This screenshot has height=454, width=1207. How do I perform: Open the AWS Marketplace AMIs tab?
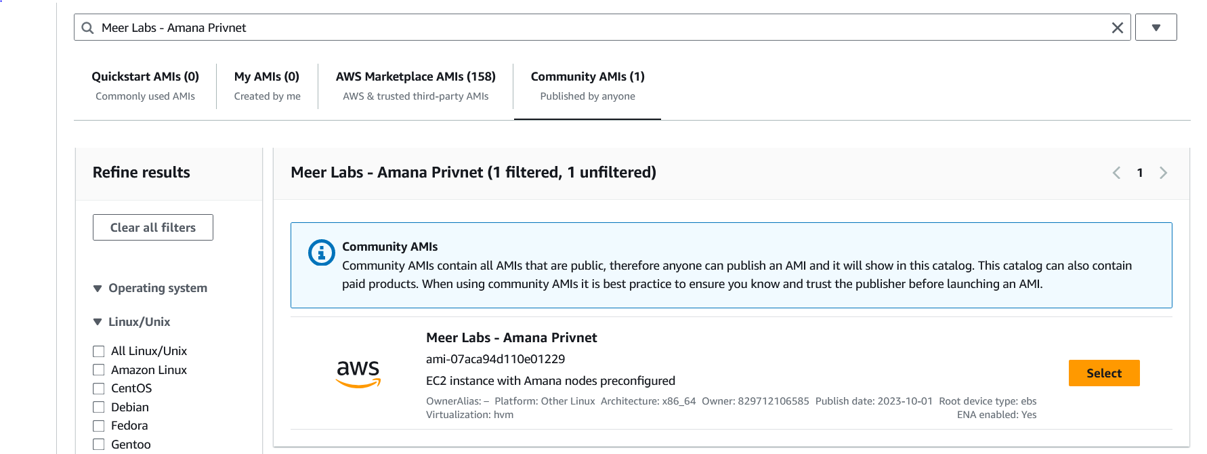coord(415,85)
